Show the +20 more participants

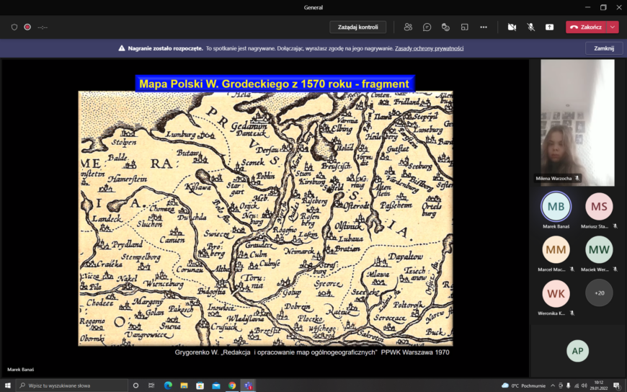(x=599, y=293)
